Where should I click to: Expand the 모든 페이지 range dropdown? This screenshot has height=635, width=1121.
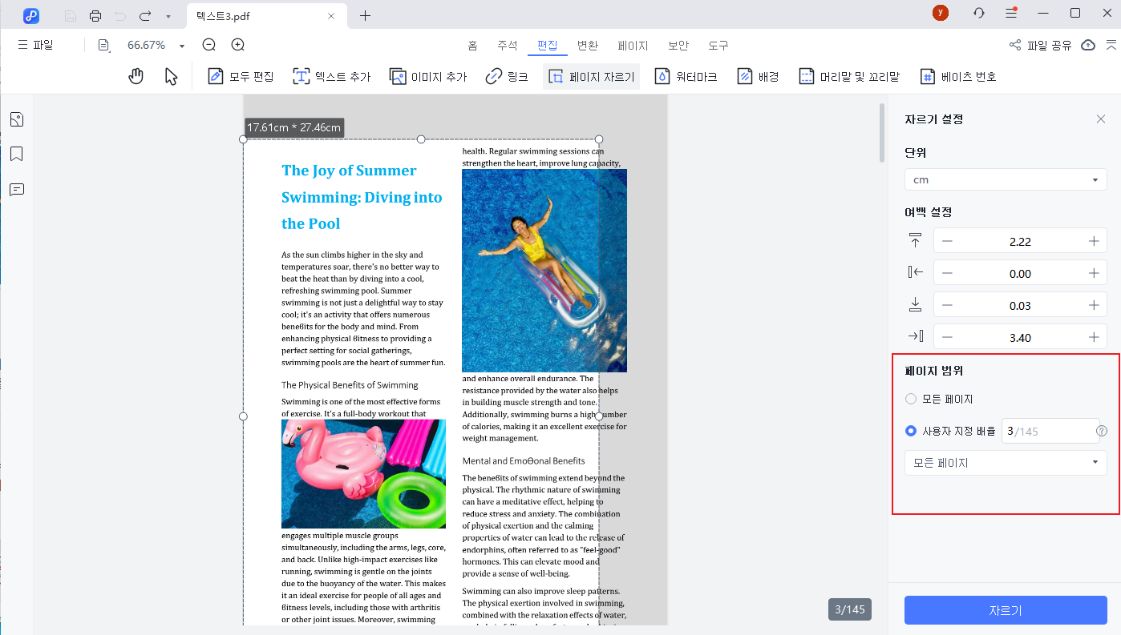click(x=1005, y=462)
